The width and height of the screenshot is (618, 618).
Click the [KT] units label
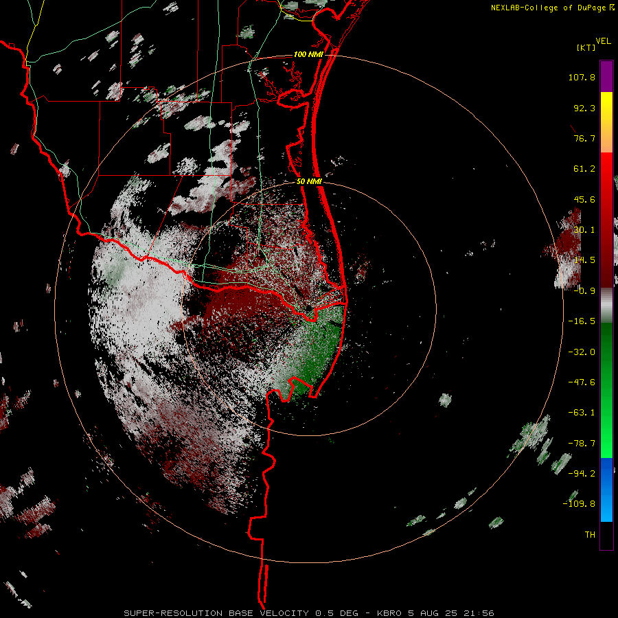click(x=586, y=47)
